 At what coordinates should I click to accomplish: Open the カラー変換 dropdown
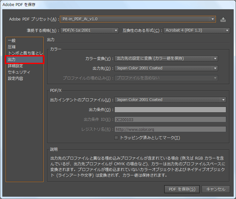(x=166, y=58)
